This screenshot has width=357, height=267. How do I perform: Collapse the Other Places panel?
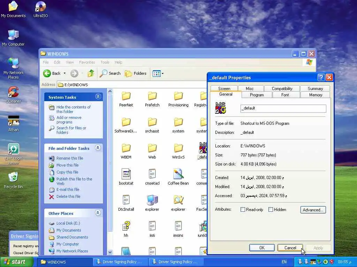coord(98,213)
